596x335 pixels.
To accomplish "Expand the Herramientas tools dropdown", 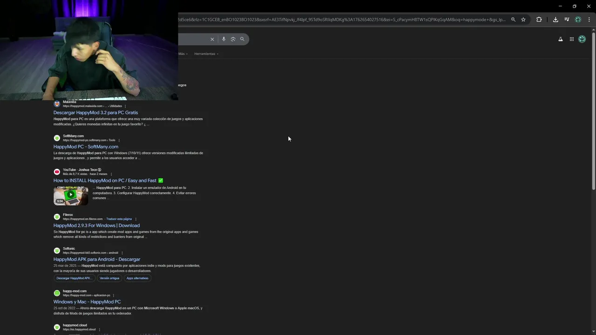I will (x=206, y=54).
